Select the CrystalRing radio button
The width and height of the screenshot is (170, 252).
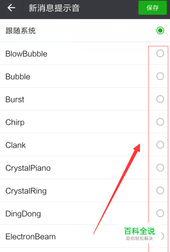pyautogui.click(x=160, y=191)
